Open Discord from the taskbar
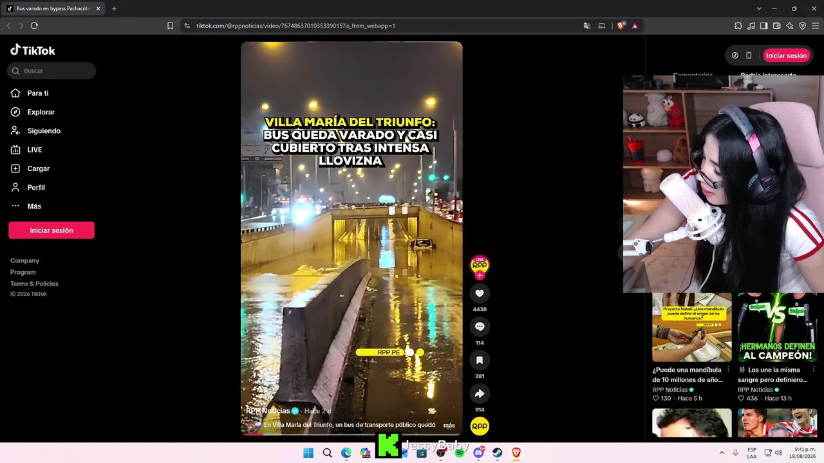Screen dimensions: 824x463 click(x=479, y=453)
